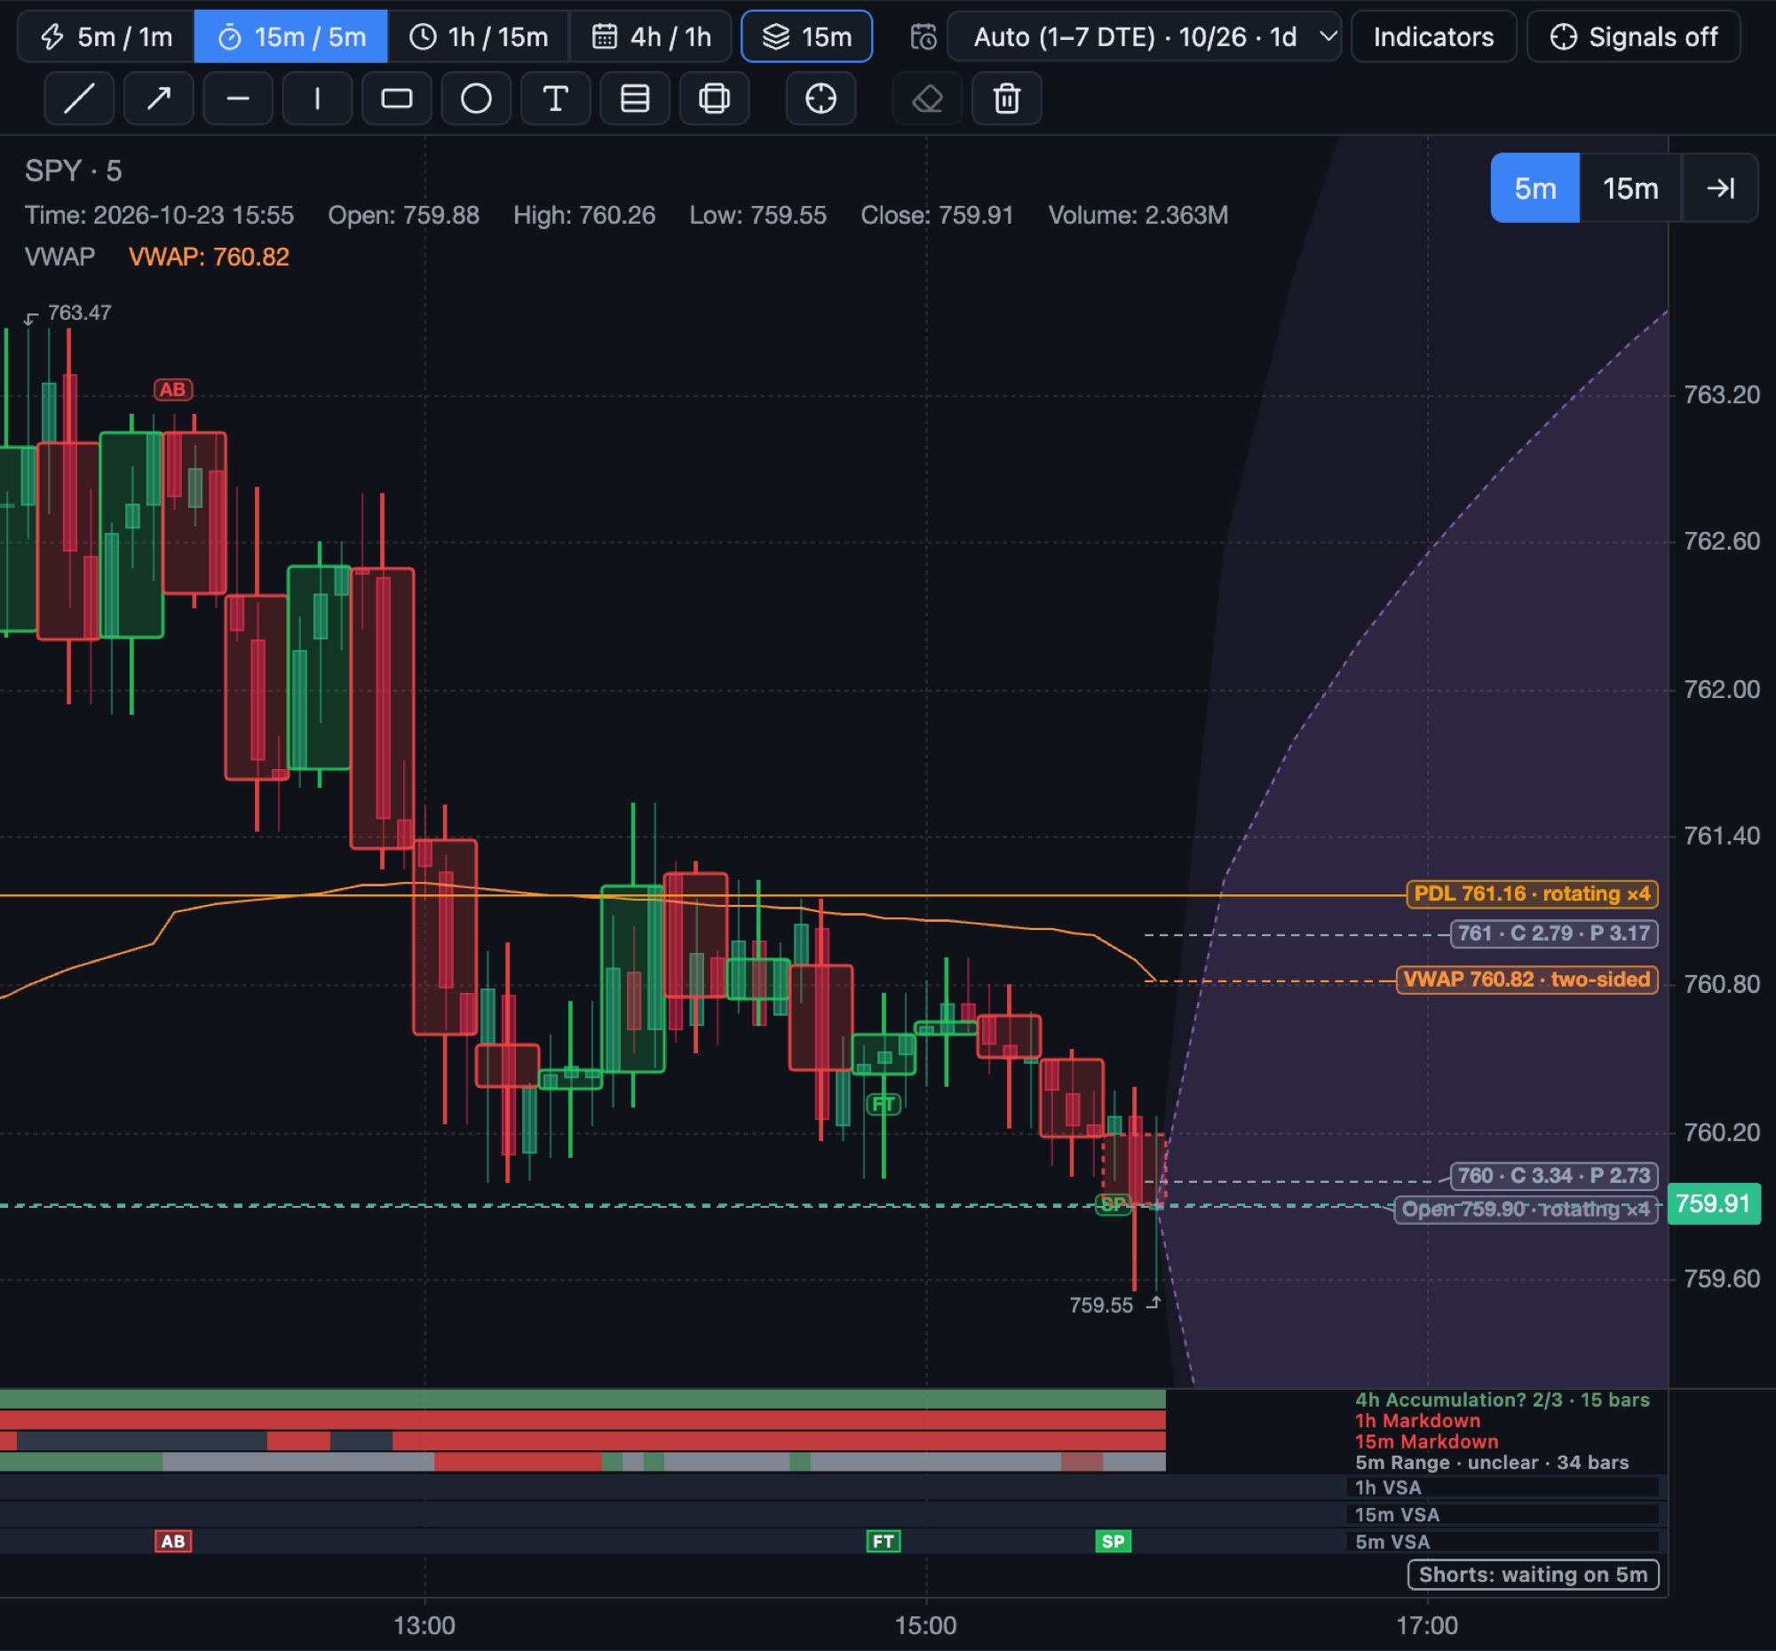The height and width of the screenshot is (1651, 1776).
Task: Delete drawings with the trash icon
Action: point(1007,99)
